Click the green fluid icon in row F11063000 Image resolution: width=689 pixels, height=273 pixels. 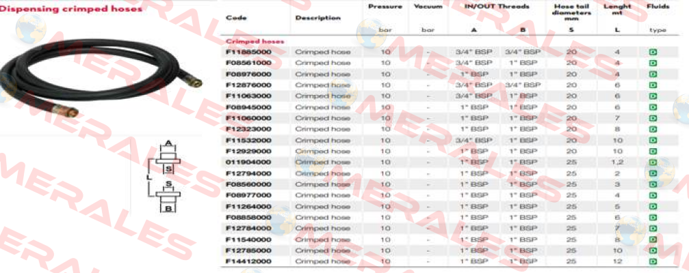pyautogui.click(x=653, y=96)
